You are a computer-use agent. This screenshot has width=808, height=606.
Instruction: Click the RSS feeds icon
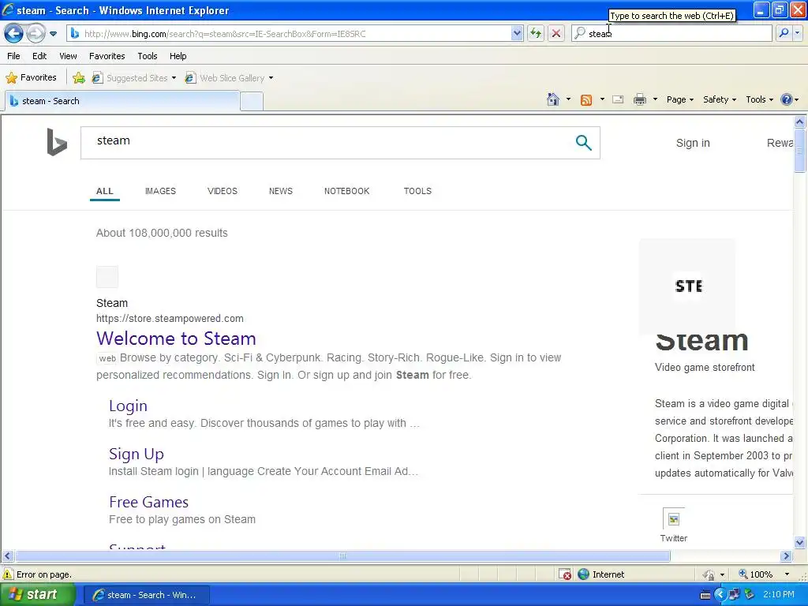coord(586,100)
